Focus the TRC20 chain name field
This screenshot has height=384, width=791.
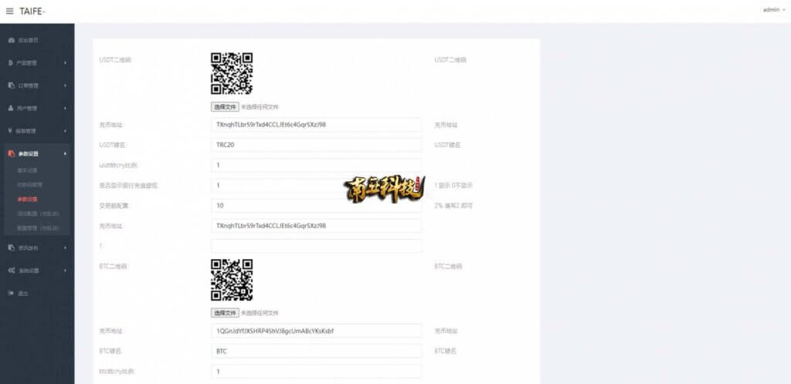316,145
